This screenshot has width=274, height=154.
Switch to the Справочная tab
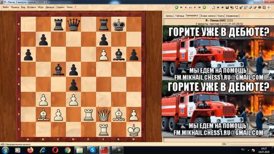(232, 16)
